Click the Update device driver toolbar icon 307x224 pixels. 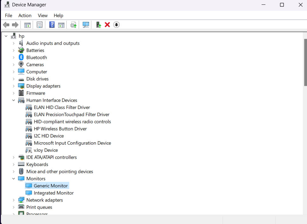tap(98, 25)
